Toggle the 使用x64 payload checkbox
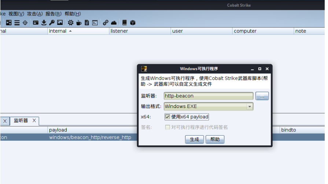Screen dimensions: 328x184 [167, 117]
